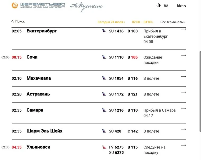The width and height of the screenshot is (201, 160).
Task: Click the Sheremetyevo airport logo
Action: [38, 6]
